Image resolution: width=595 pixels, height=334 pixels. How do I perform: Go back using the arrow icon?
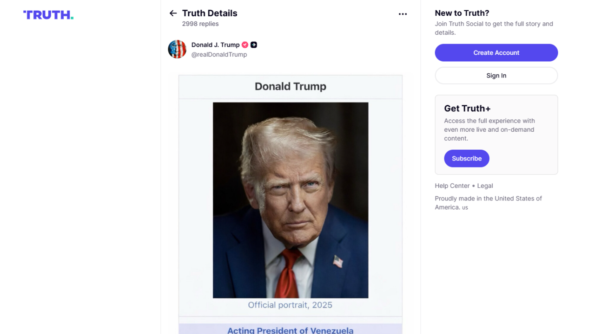coord(173,13)
